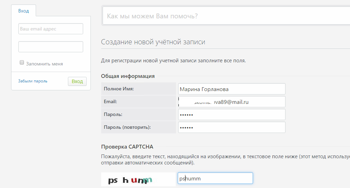Image resolution: width=350 pixels, height=188 pixels.
Task: Switch to the Вход tab
Action: pyautogui.click(x=24, y=11)
